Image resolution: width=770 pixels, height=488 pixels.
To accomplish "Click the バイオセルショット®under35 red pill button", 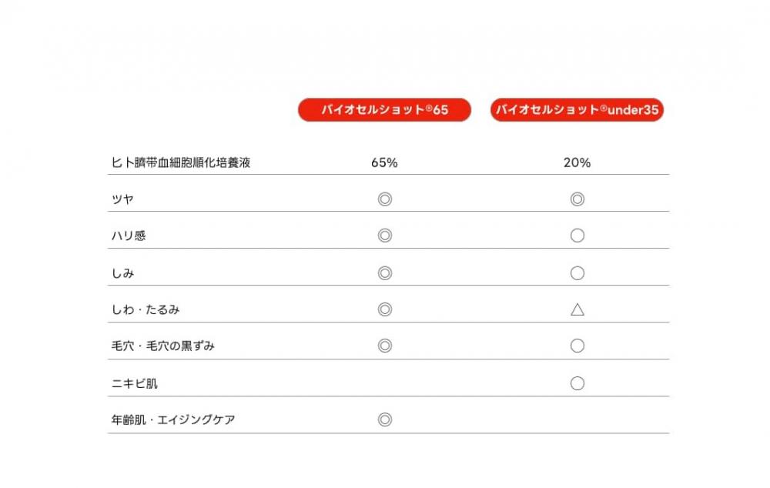I will coord(577,109).
